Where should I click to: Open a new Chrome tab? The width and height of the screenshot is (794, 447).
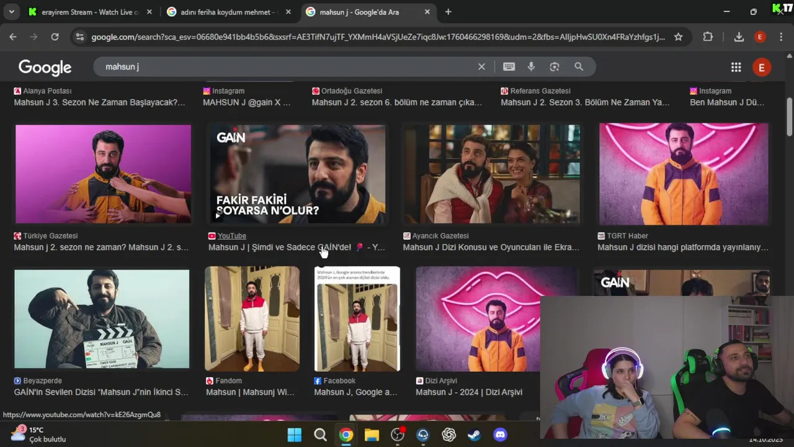click(x=448, y=12)
